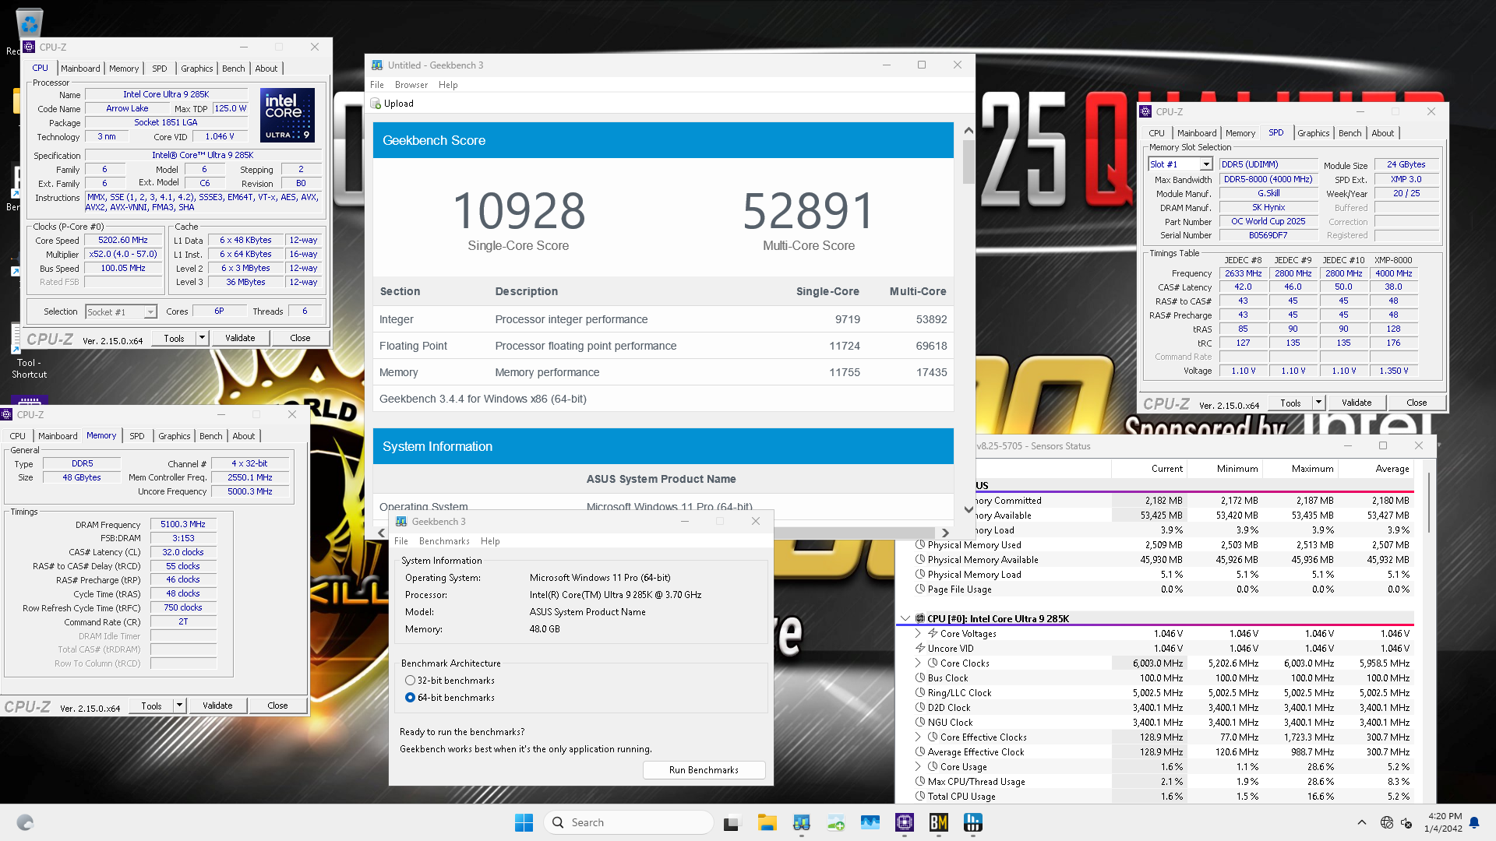Click the Tools button in the CPU-Z CPU window
This screenshot has width=1496, height=841.
click(x=174, y=338)
